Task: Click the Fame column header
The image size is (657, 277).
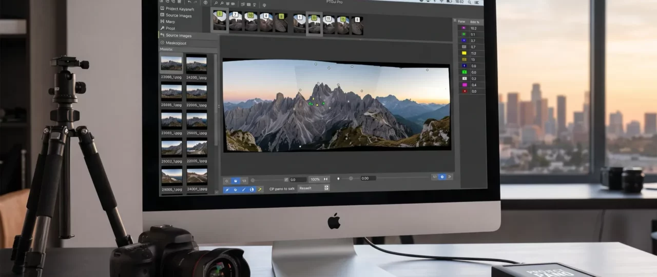Action: click(461, 22)
